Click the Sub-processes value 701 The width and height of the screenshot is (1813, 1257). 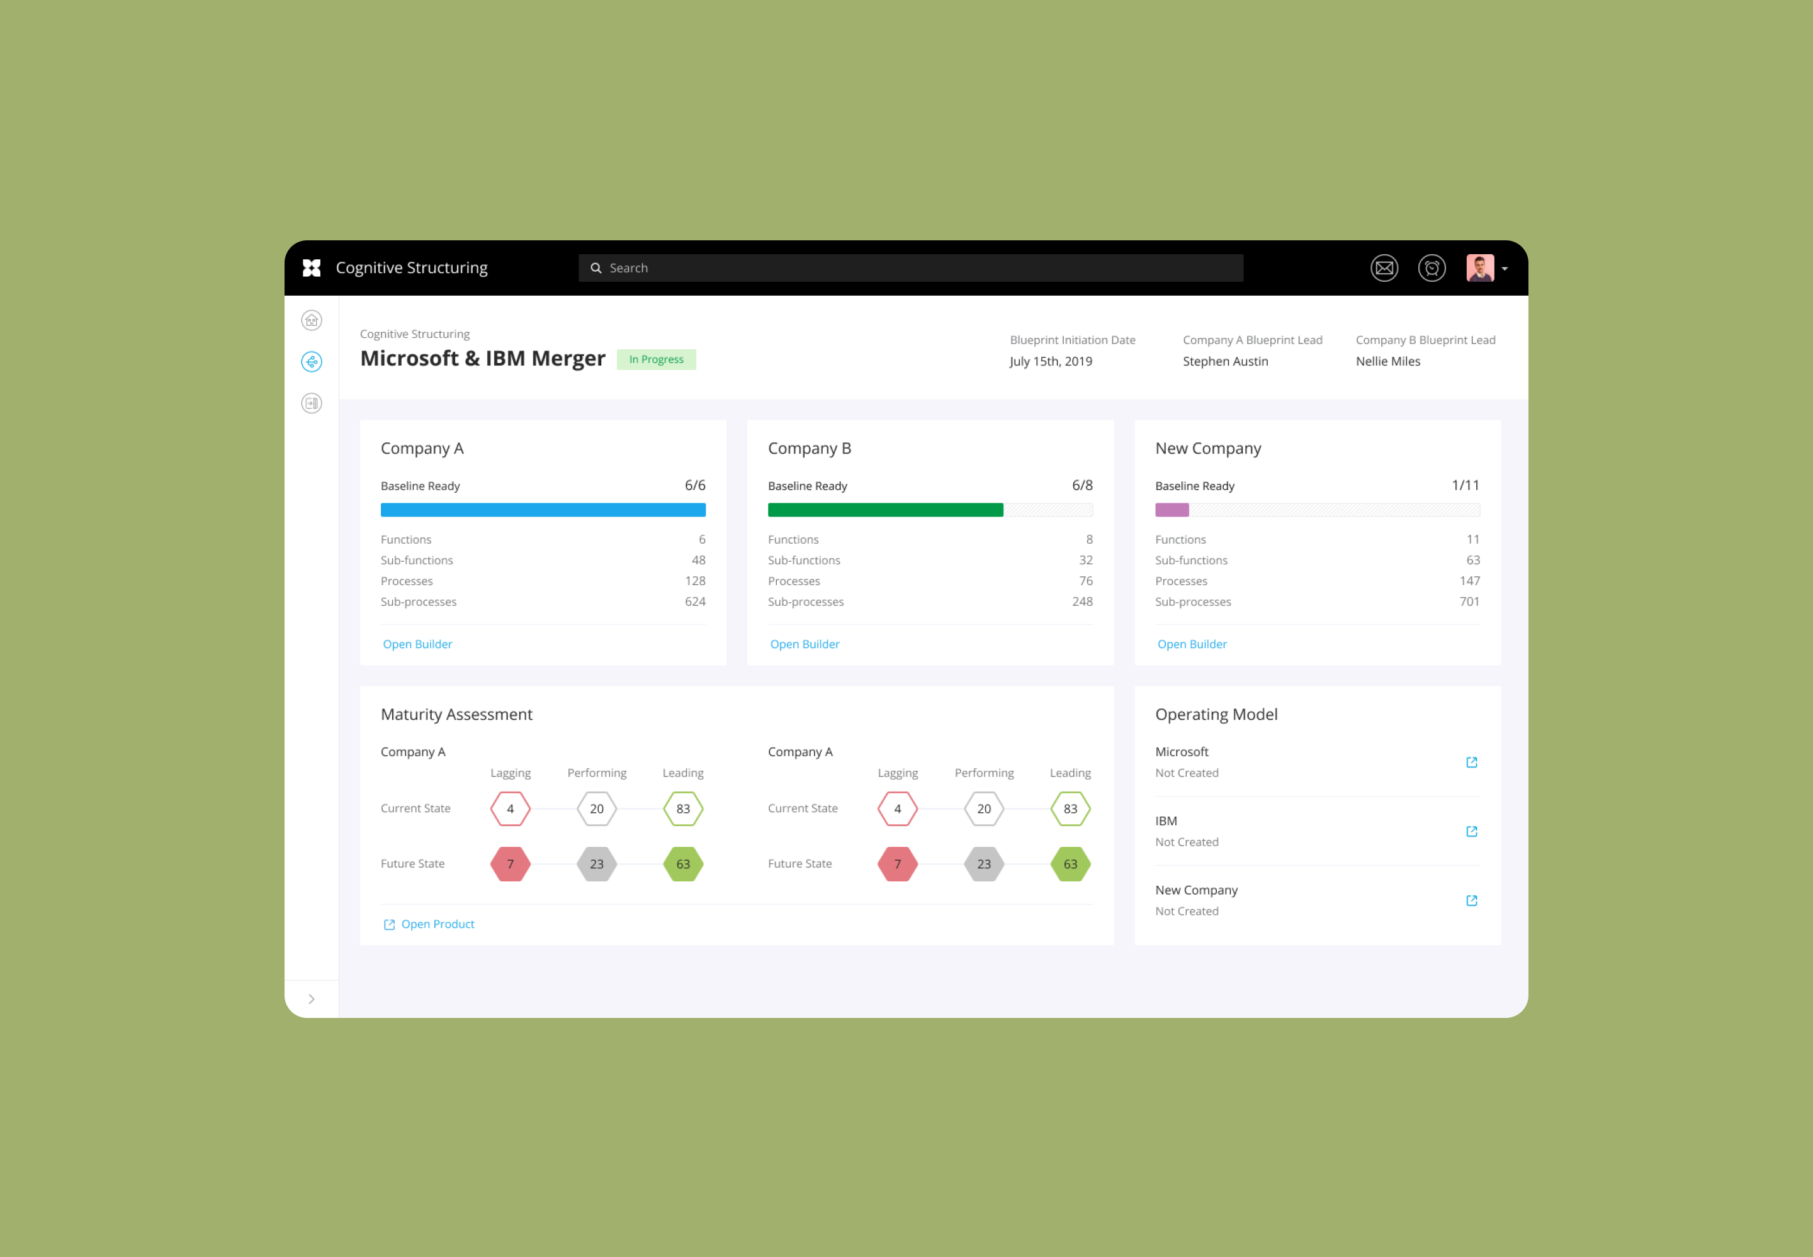(x=1469, y=601)
